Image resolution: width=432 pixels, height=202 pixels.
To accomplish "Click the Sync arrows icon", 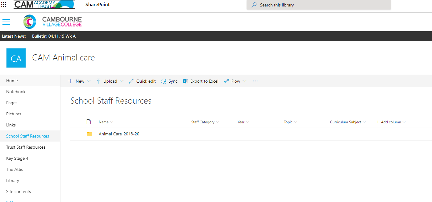I will tap(164, 81).
